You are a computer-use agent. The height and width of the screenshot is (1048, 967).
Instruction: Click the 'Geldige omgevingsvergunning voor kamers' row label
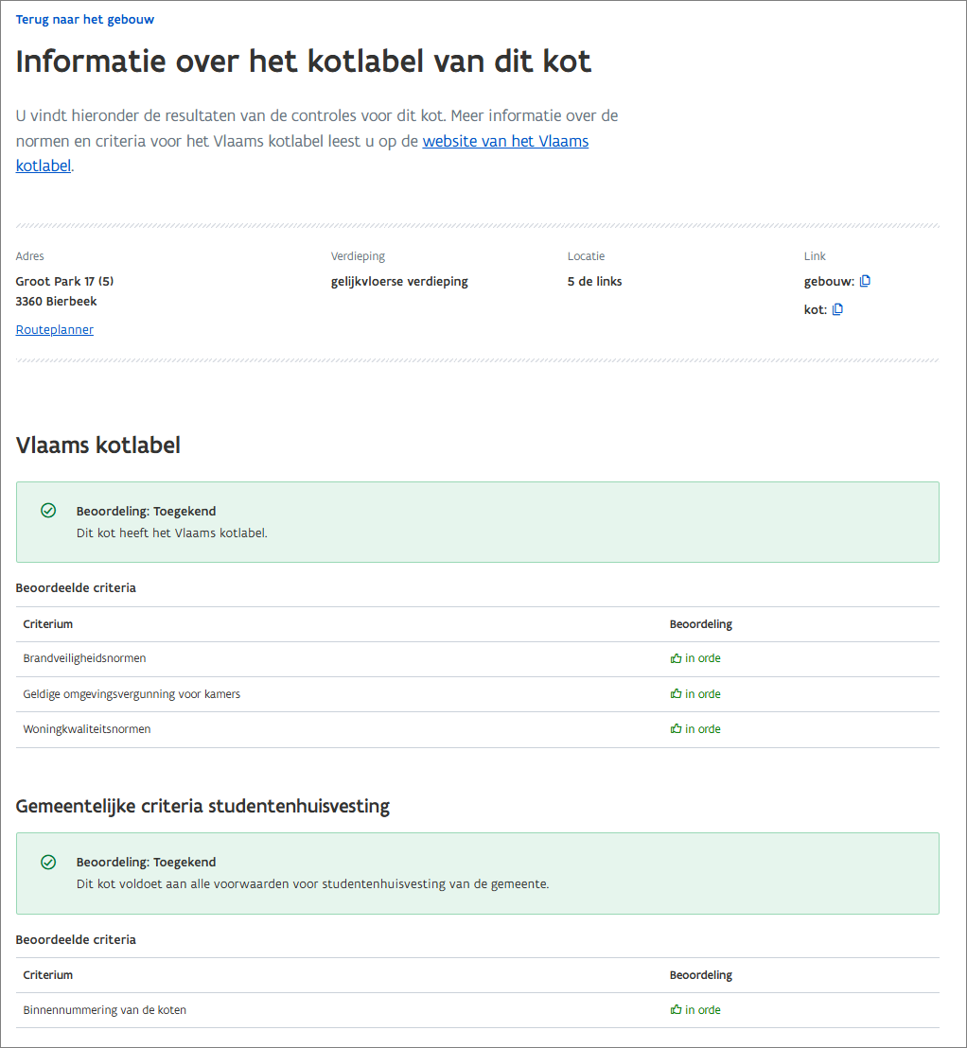click(x=132, y=694)
